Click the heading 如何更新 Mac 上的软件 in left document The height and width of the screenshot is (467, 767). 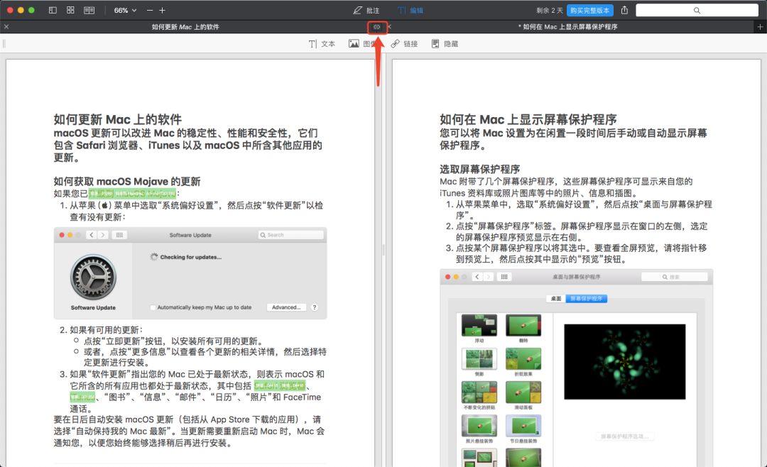(x=118, y=120)
